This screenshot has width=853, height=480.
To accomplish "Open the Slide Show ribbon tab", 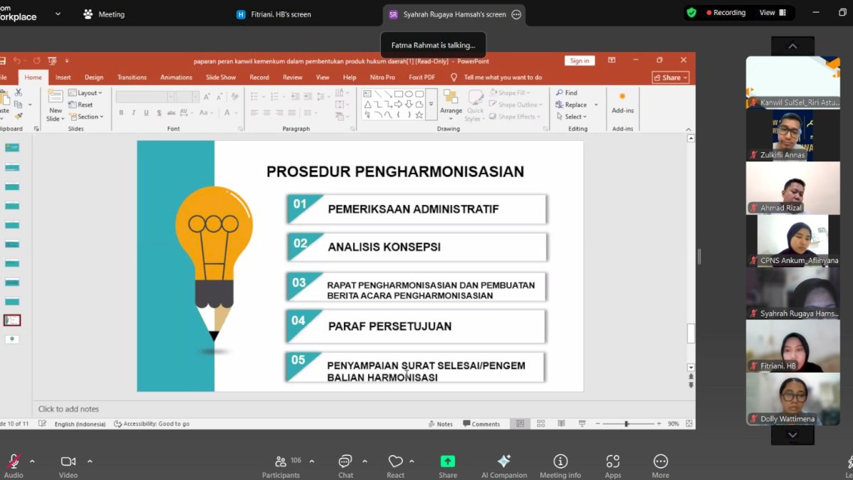I will coord(221,77).
